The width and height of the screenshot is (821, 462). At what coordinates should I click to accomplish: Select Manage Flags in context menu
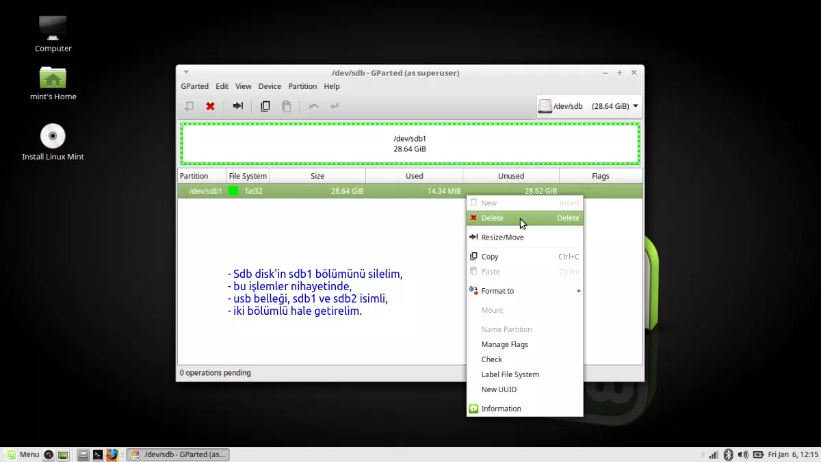point(504,344)
